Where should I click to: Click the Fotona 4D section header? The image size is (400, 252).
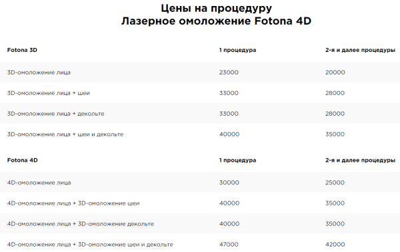click(x=23, y=160)
